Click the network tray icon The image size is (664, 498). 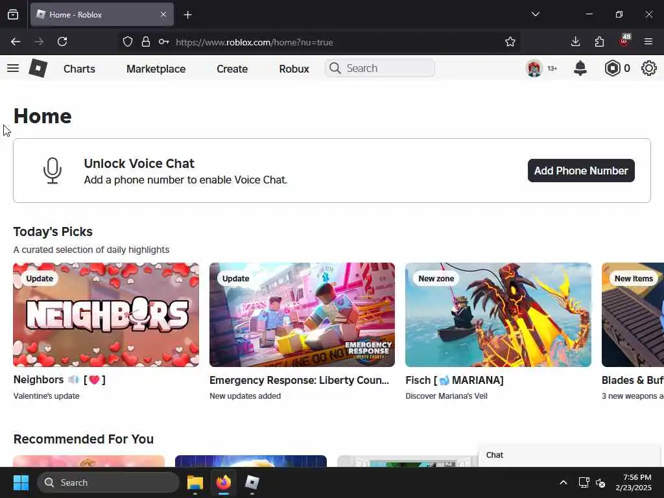click(584, 482)
